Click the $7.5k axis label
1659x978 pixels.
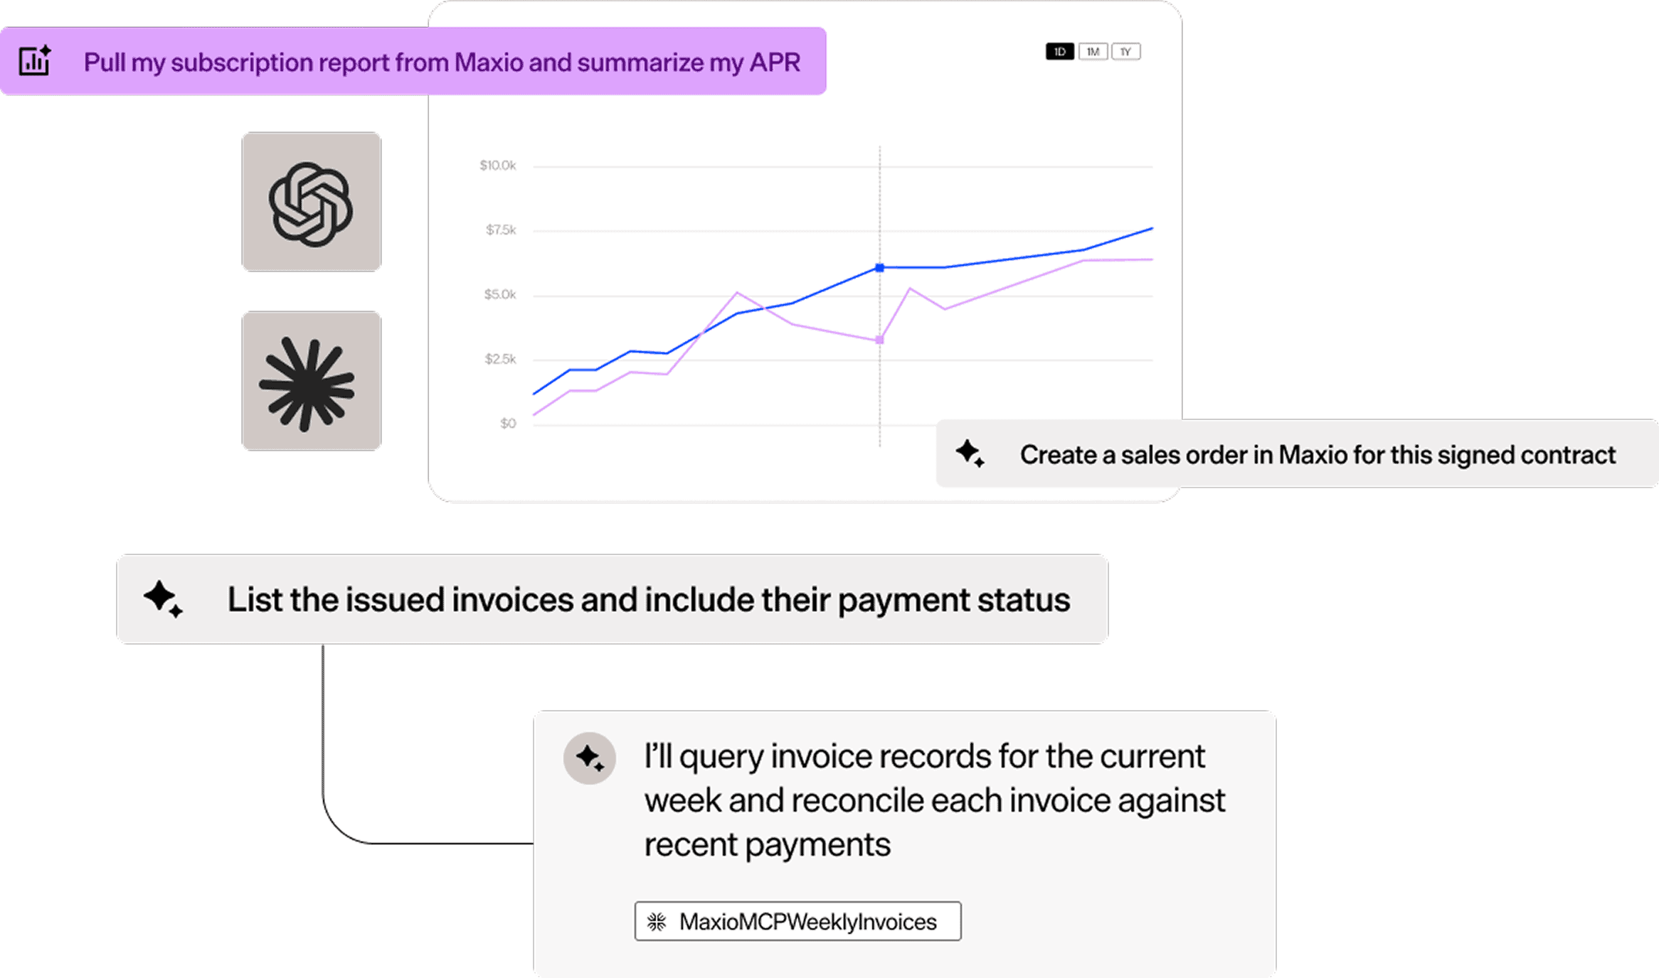click(x=501, y=230)
